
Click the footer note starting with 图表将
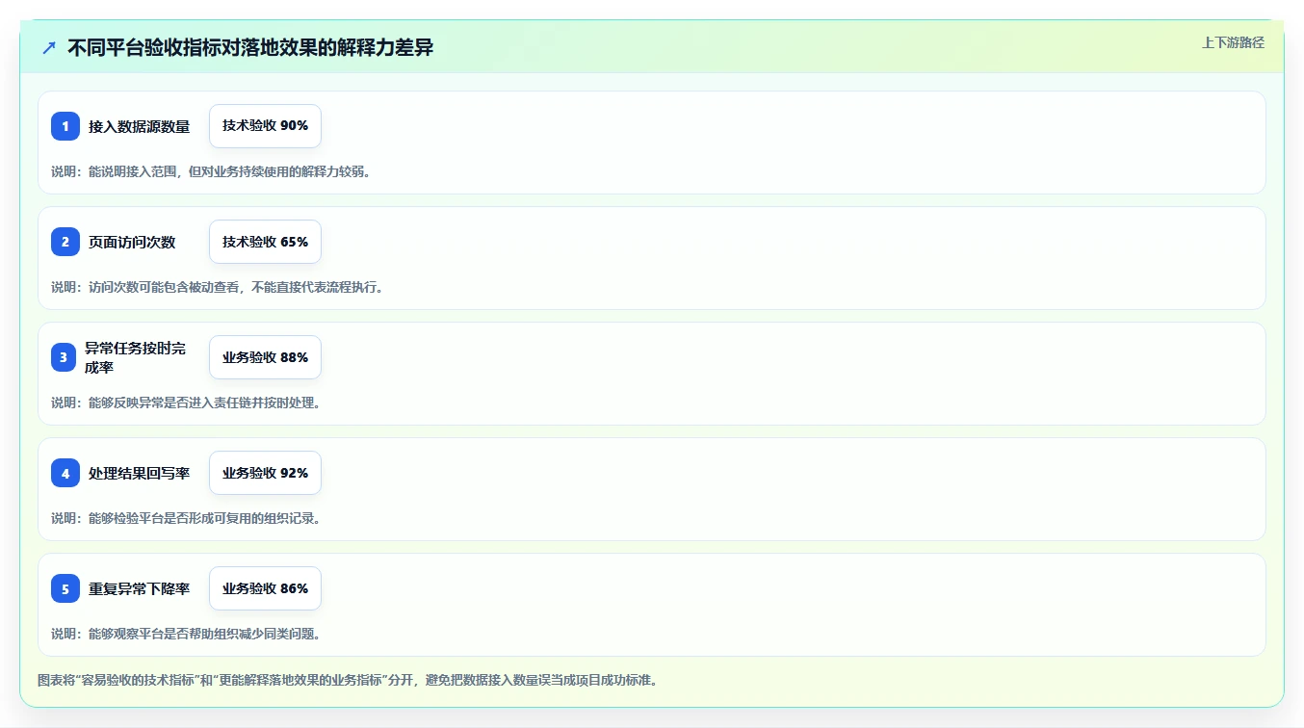[x=348, y=680]
